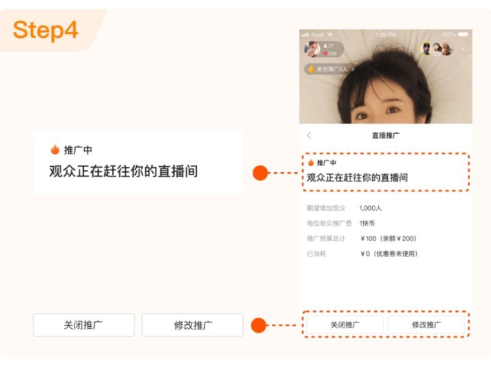Click the heart likes counter near avatar

coord(330,54)
